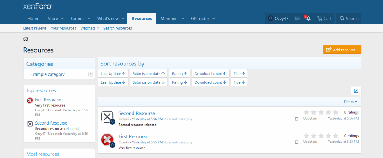
Task: Rate Second Resourse with five stars
Action: [335, 113]
